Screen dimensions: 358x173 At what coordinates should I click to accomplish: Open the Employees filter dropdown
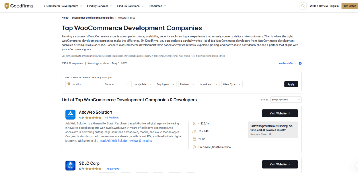click(165, 84)
